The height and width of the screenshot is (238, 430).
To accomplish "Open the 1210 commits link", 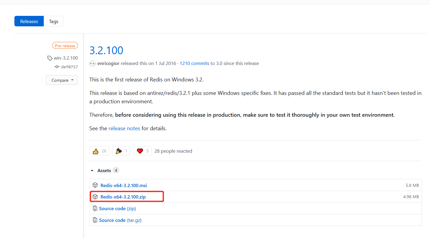I will coord(194,63).
